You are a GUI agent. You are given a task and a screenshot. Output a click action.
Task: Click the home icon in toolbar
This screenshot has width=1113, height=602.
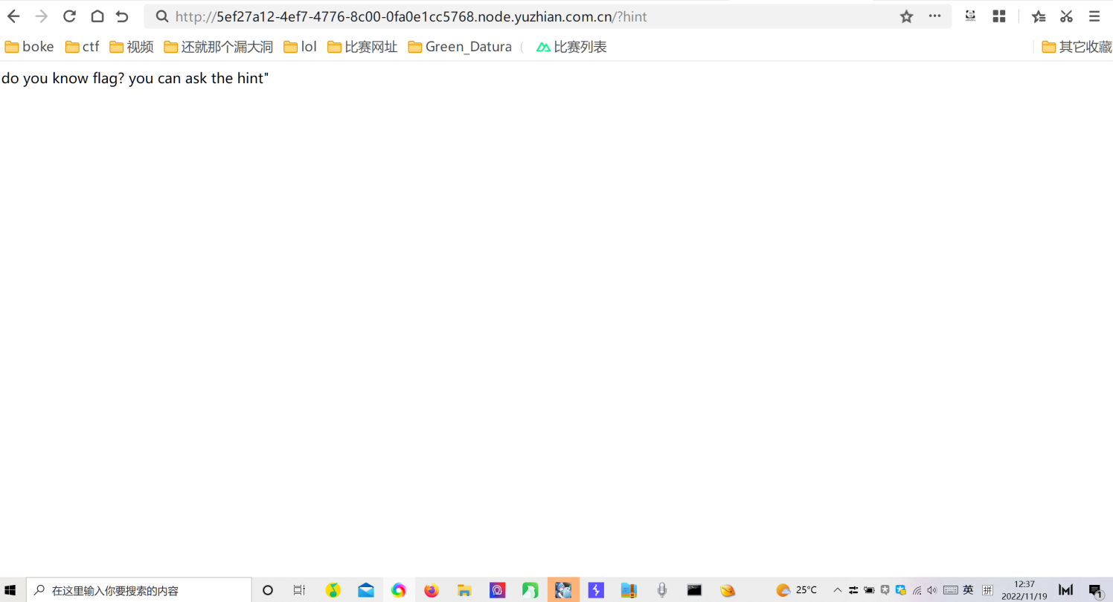tap(97, 16)
